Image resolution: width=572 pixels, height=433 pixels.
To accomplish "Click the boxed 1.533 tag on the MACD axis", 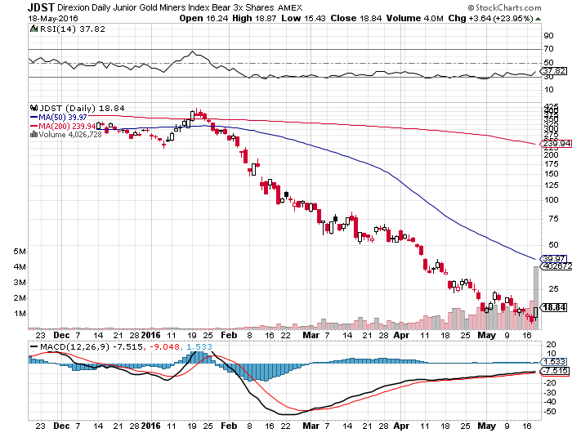I will point(553,362).
